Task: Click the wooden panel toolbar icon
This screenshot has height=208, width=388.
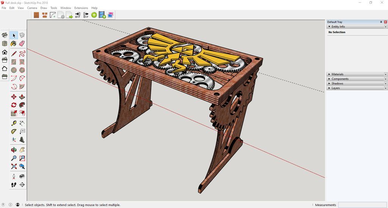Action: 36,15
